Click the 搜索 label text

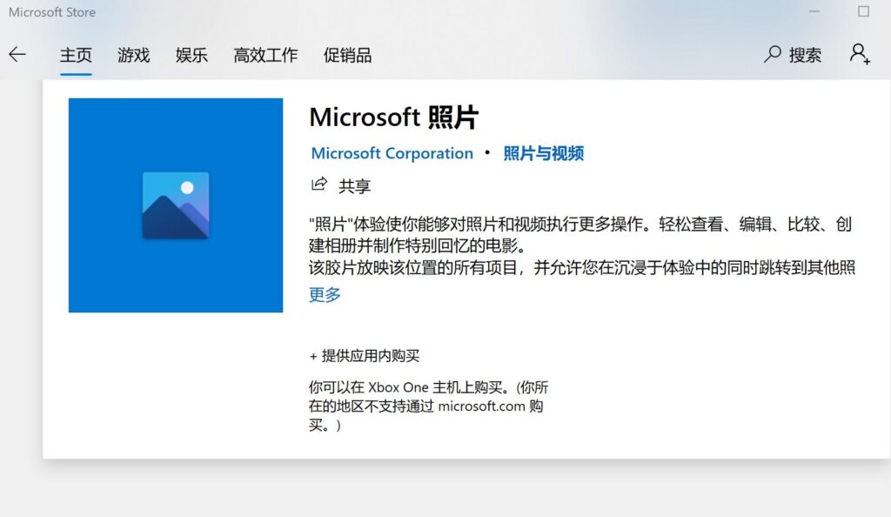(805, 55)
